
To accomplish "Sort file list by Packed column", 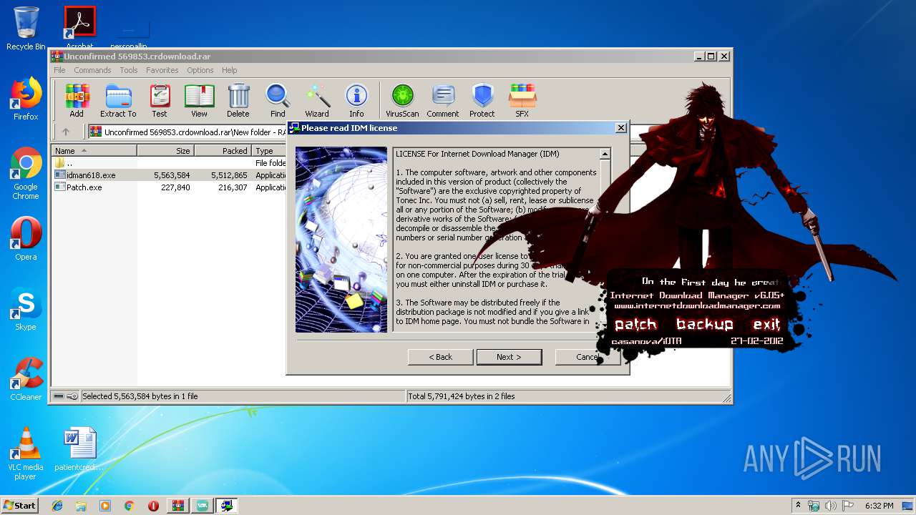I will pos(223,151).
